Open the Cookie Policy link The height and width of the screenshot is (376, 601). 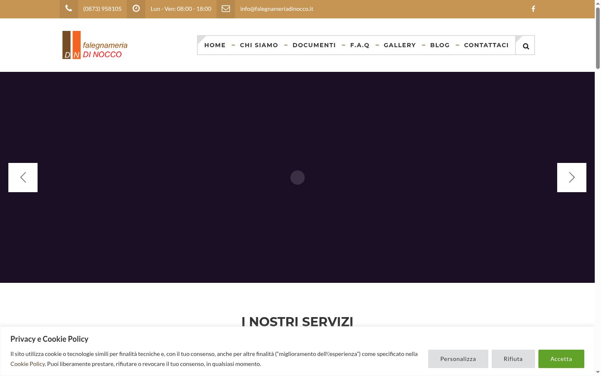click(x=28, y=364)
